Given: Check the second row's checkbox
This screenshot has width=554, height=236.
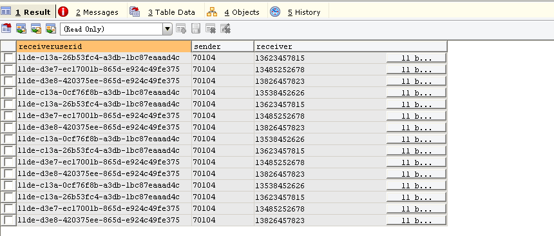Looking at the screenshot, I should (8, 70).
